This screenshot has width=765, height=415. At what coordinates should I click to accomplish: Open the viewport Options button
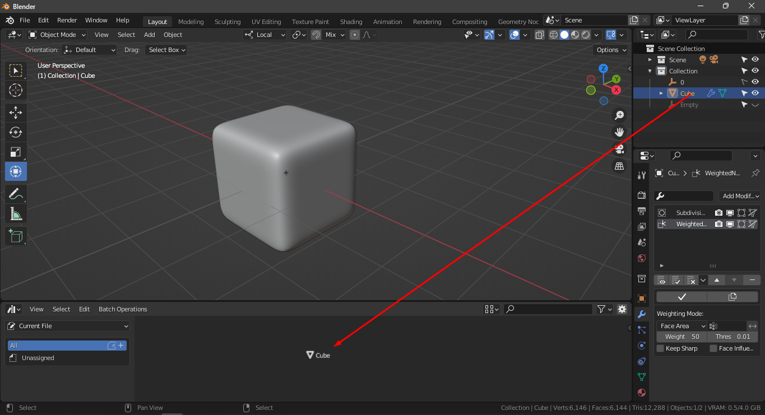click(611, 50)
